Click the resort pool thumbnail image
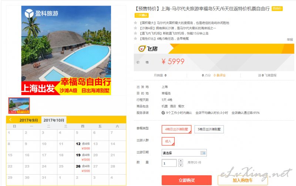 [19, 105]
